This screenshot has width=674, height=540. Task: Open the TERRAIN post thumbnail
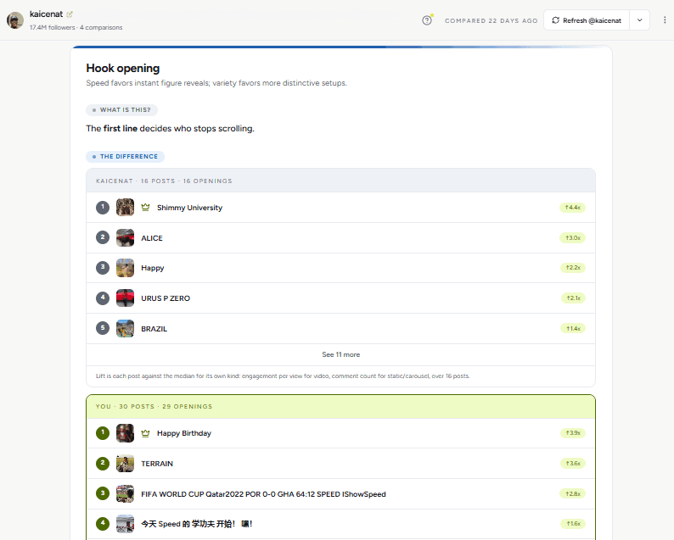point(125,464)
